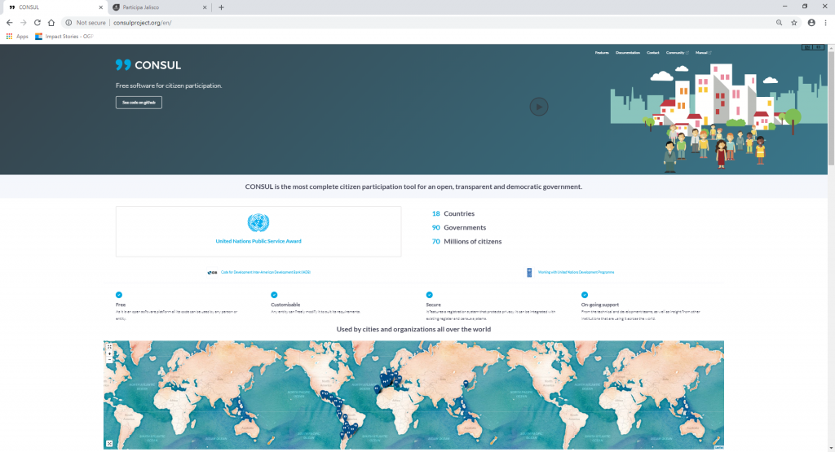This screenshot has width=835, height=452.
Task: Close the CONSUL tab
Action: tap(100, 7)
